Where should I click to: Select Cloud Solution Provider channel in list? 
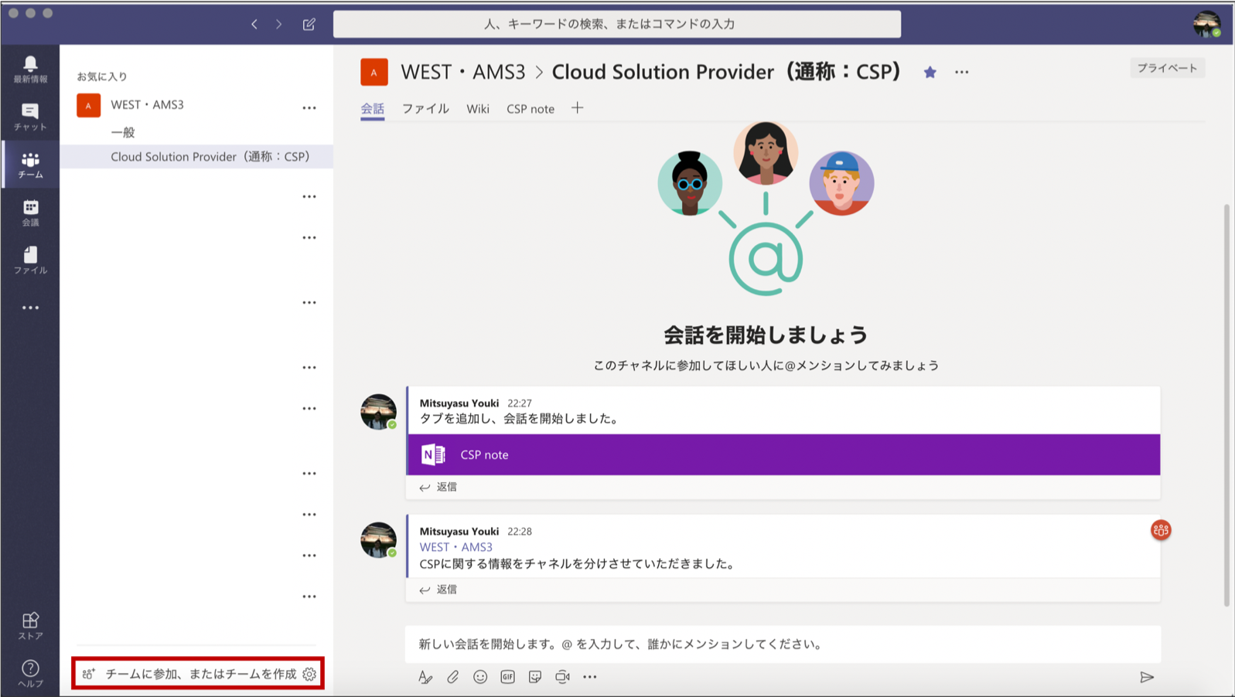tap(196, 156)
